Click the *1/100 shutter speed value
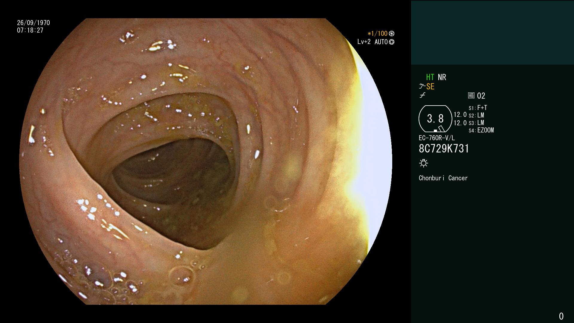 point(377,34)
